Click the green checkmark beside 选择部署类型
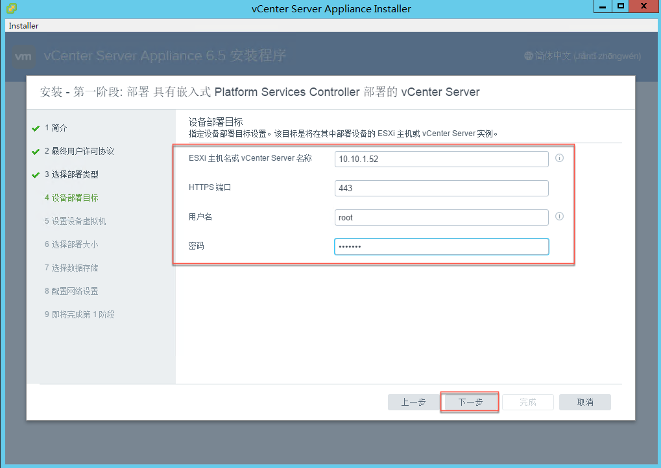Screen dimensions: 661x468 point(36,175)
